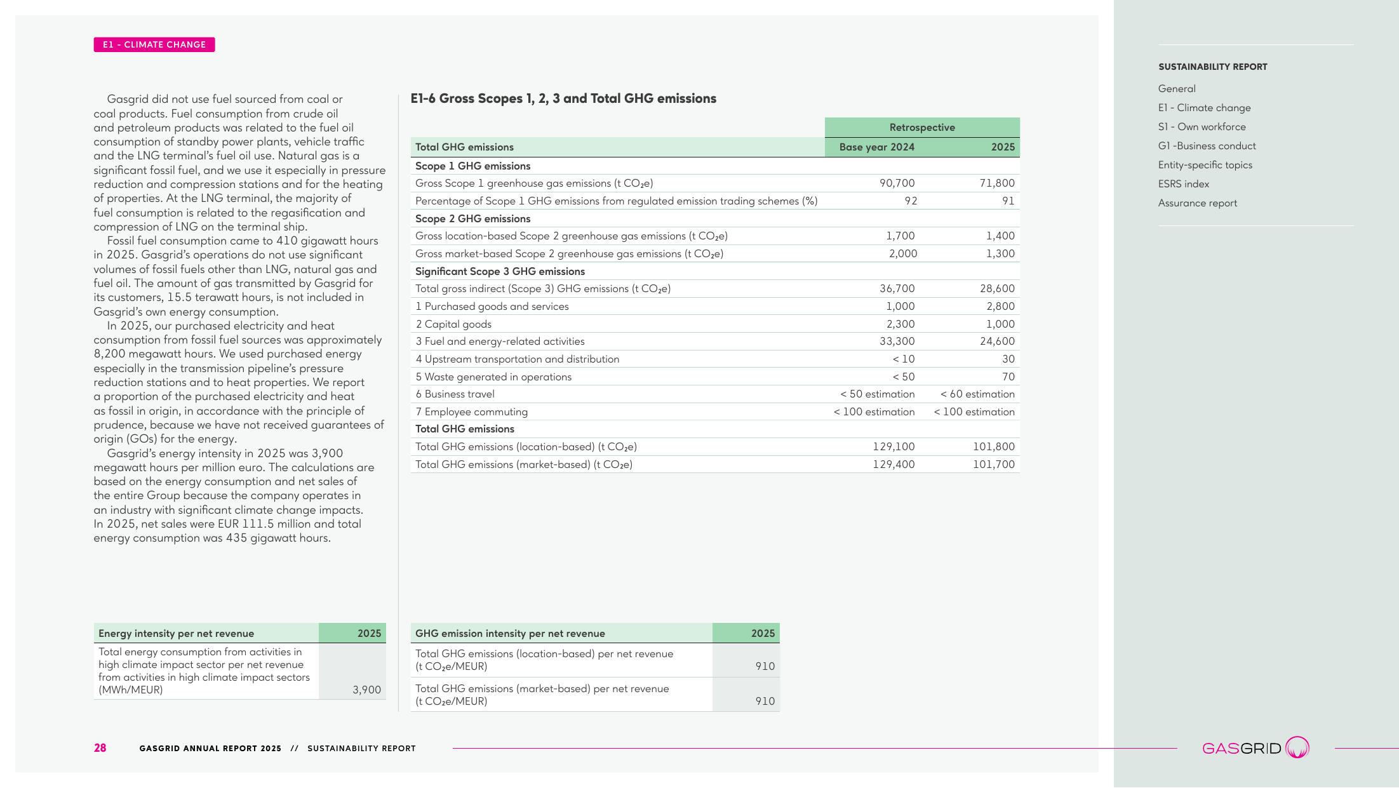Select the Scope 1 value 90,700
This screenshot has height=788, width=1399.
[x=897, y=183]
